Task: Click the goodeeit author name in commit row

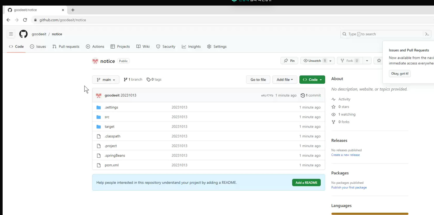Action: click(x=112, y=95)
